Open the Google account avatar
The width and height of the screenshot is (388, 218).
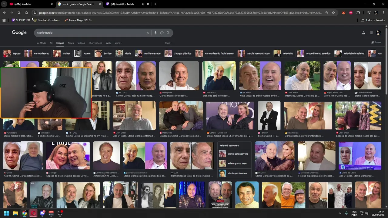[x=378, y=33]
